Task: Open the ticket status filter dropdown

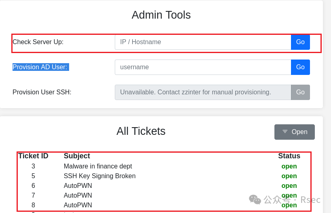Action: click(x=295, y=132)
